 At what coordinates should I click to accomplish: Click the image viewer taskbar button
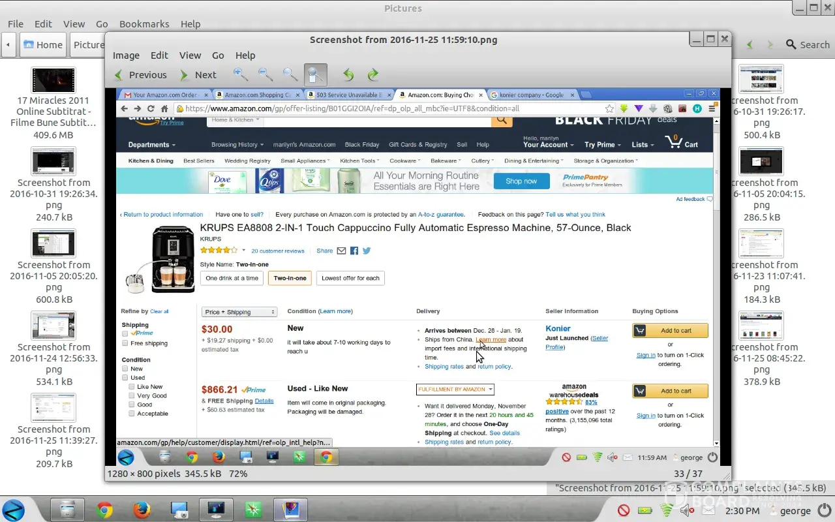tap(290, 510)
